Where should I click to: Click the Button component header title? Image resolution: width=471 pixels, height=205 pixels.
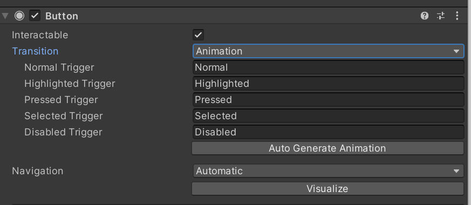62,16
